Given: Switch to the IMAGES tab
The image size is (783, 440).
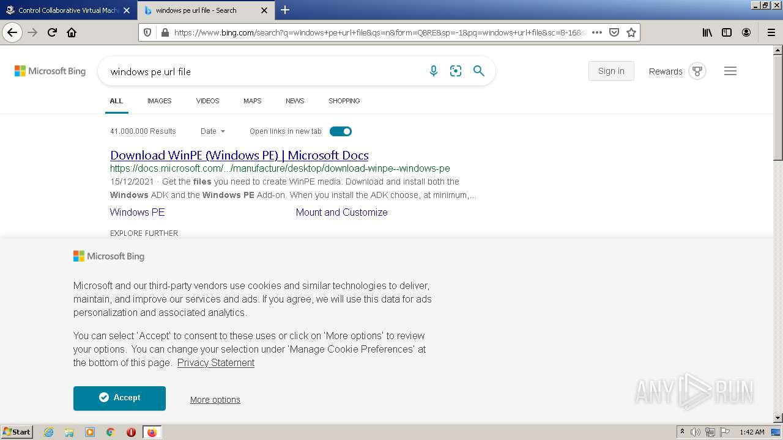Looking at the screenshot, I should click(159, 101).
